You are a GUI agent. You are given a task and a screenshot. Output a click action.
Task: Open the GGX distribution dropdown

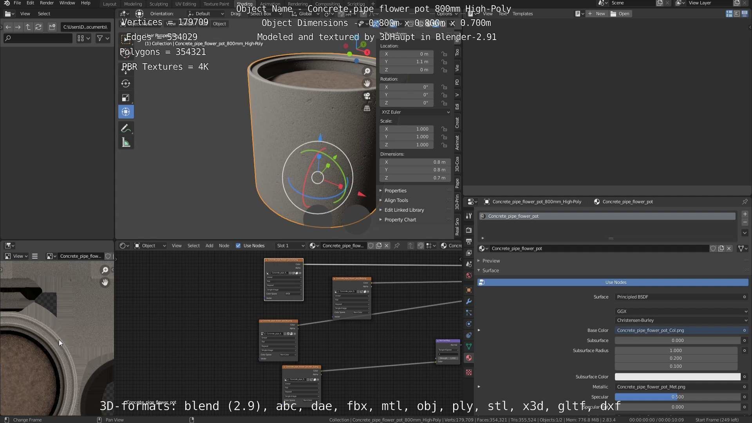tap(681, 312)
